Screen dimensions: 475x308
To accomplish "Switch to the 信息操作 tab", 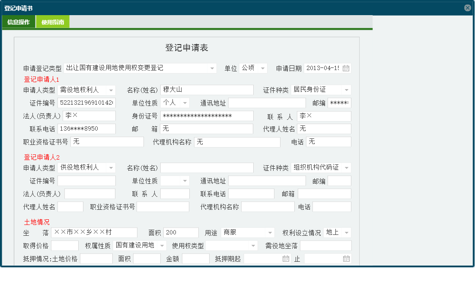I will point(18,21).
